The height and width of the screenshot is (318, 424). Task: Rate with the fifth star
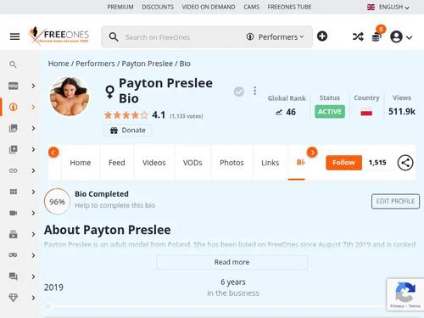pyautogui.click(x=144, y=115)
